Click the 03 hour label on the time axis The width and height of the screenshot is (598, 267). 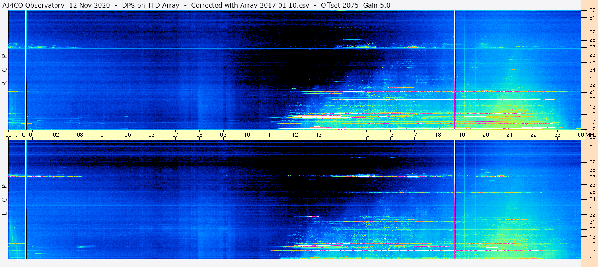pos(80,135)
